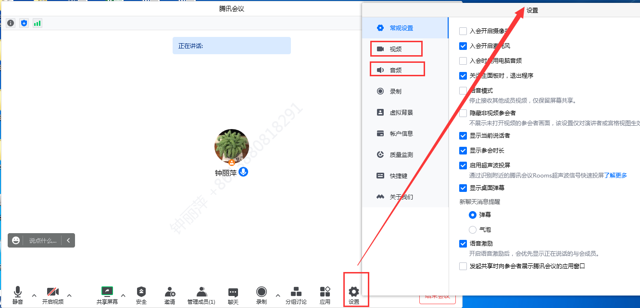Viewport: 640px width, 308px height.
Task: Enable the 语音模式 checkbox
Action: (x=463, y=91)
